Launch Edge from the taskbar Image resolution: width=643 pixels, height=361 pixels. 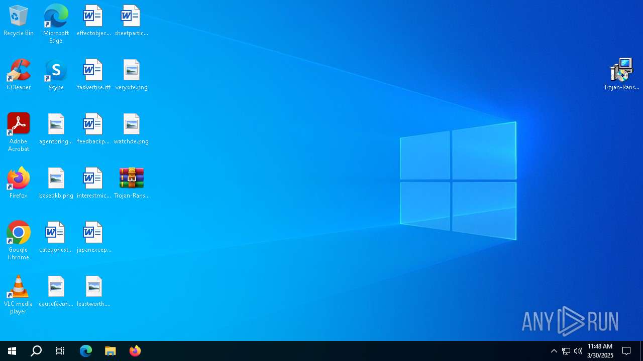(x=86, y=351)
